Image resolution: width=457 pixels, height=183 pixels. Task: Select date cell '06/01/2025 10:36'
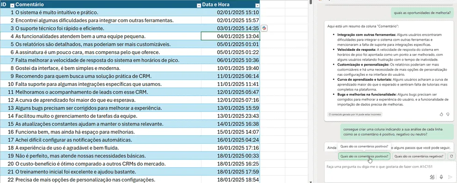(x=231, y=60)
